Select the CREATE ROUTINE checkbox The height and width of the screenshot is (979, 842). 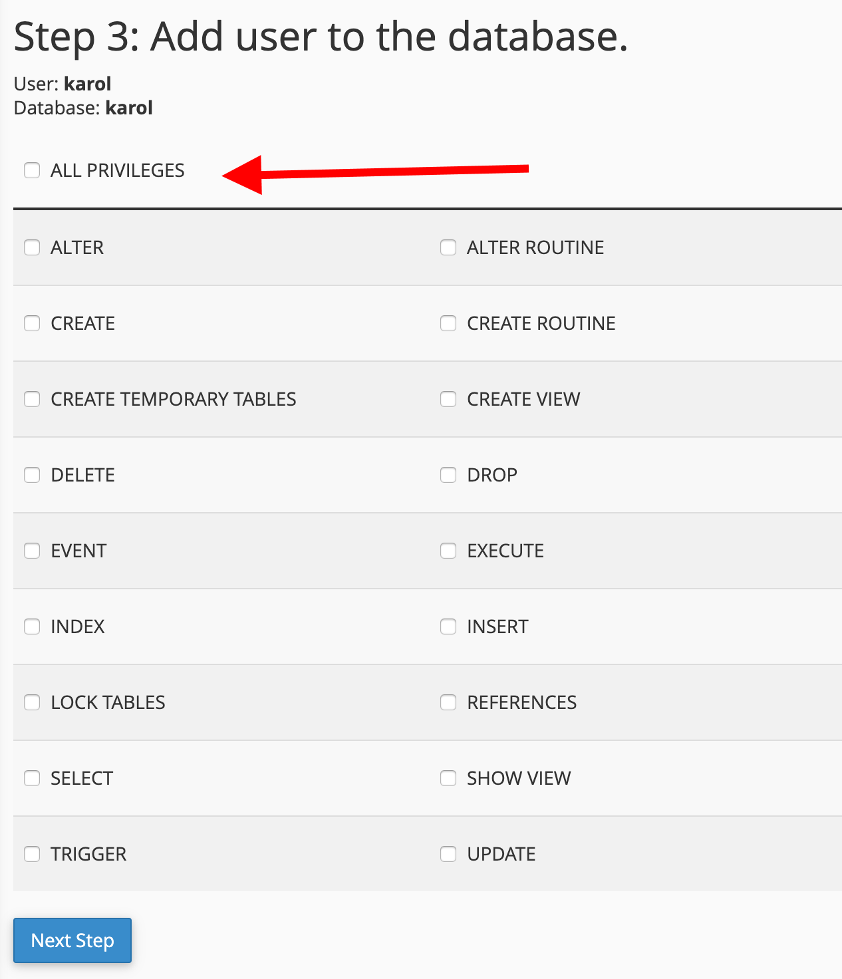pyautogui.click(x=448, y=323)
